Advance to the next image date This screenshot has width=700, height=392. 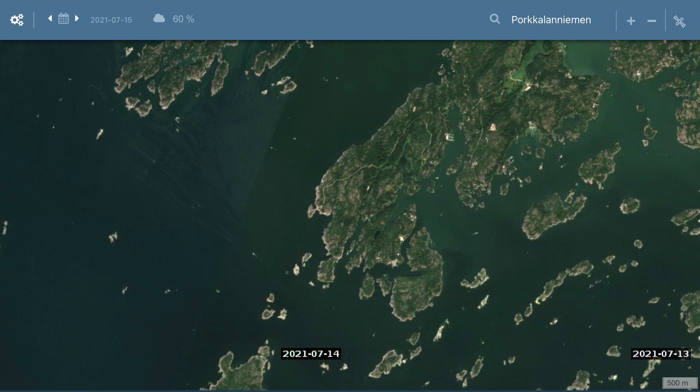77,18
